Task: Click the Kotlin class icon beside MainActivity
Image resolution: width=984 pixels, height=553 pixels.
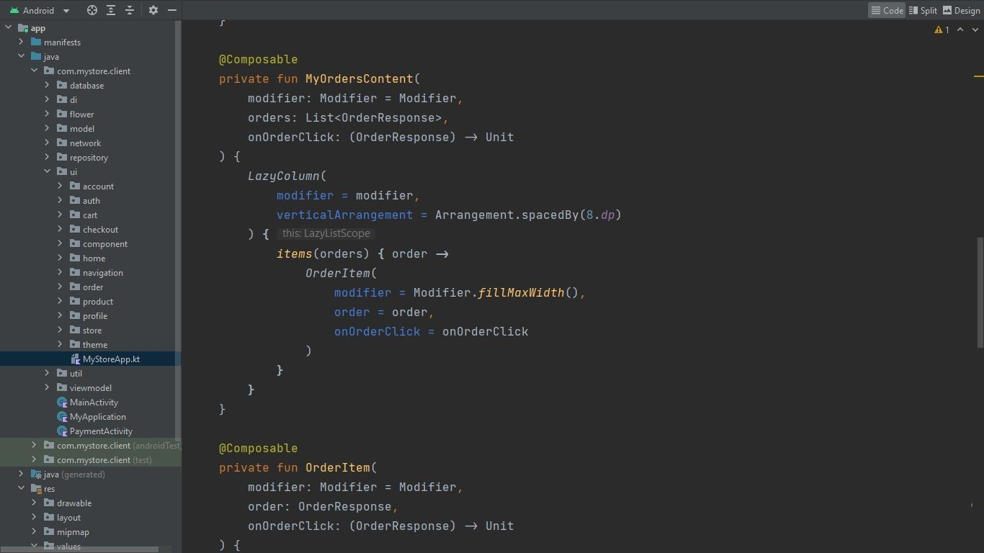Action: (61, 402)
